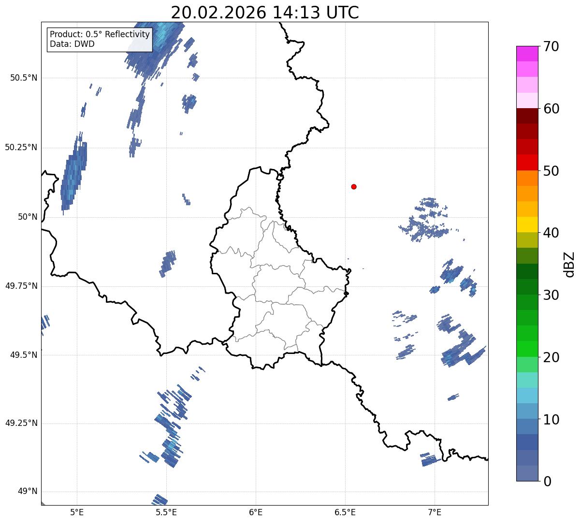Click the 6.5°E longitude label
The height and width of the screenshot is (522, 581).
point(345,512)
